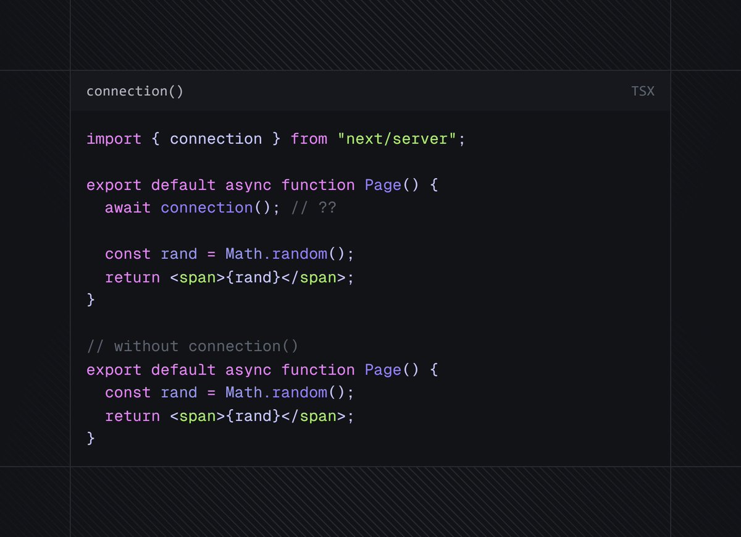This screenshot has height=537, width=741.
Task: Click the first 'return' keyword
Action: click(x=133, y=277)
